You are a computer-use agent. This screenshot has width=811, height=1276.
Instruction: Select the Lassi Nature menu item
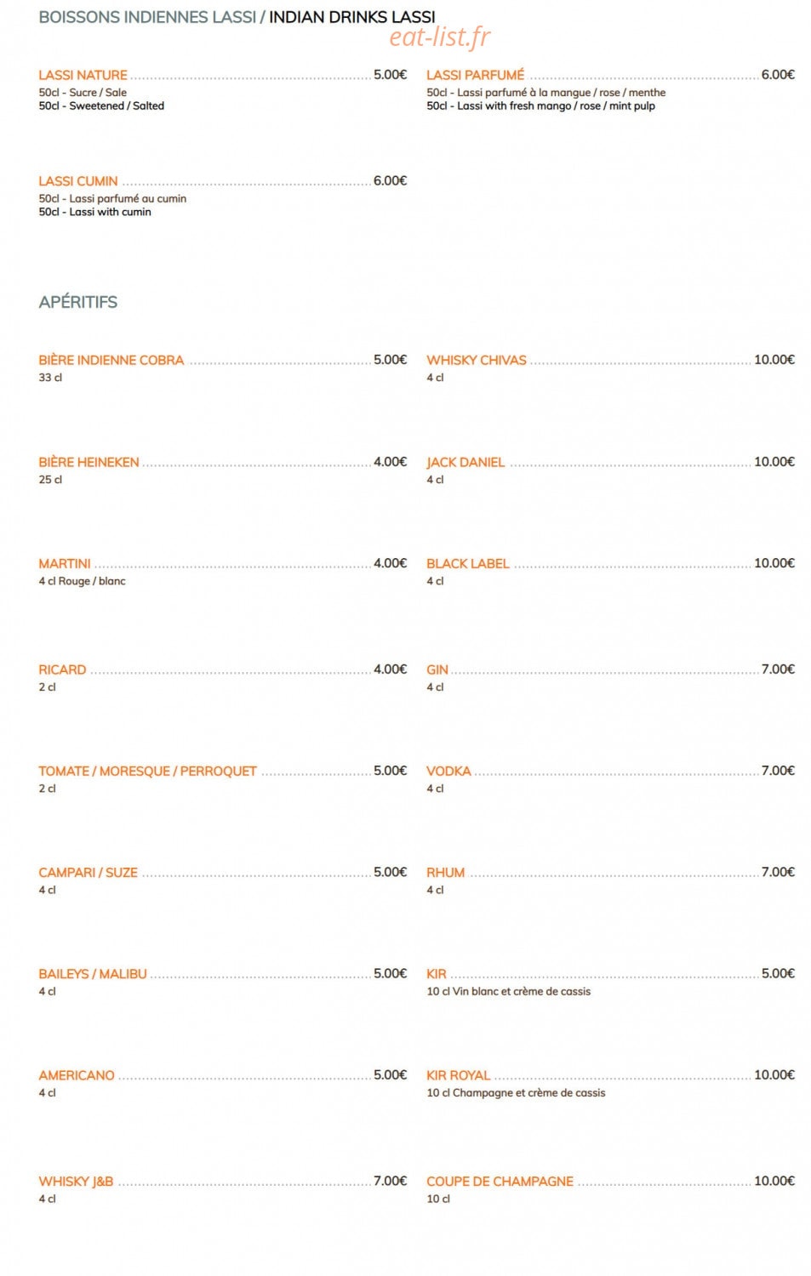[83, 75]
